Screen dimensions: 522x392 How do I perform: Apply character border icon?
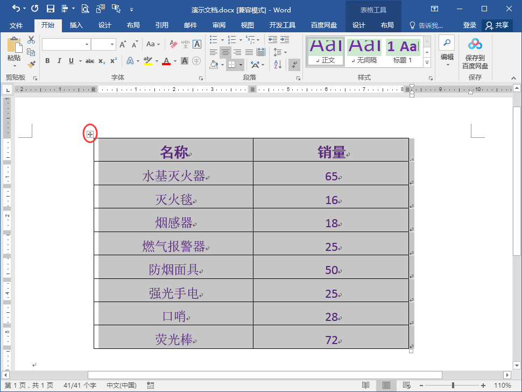[197, 44]
